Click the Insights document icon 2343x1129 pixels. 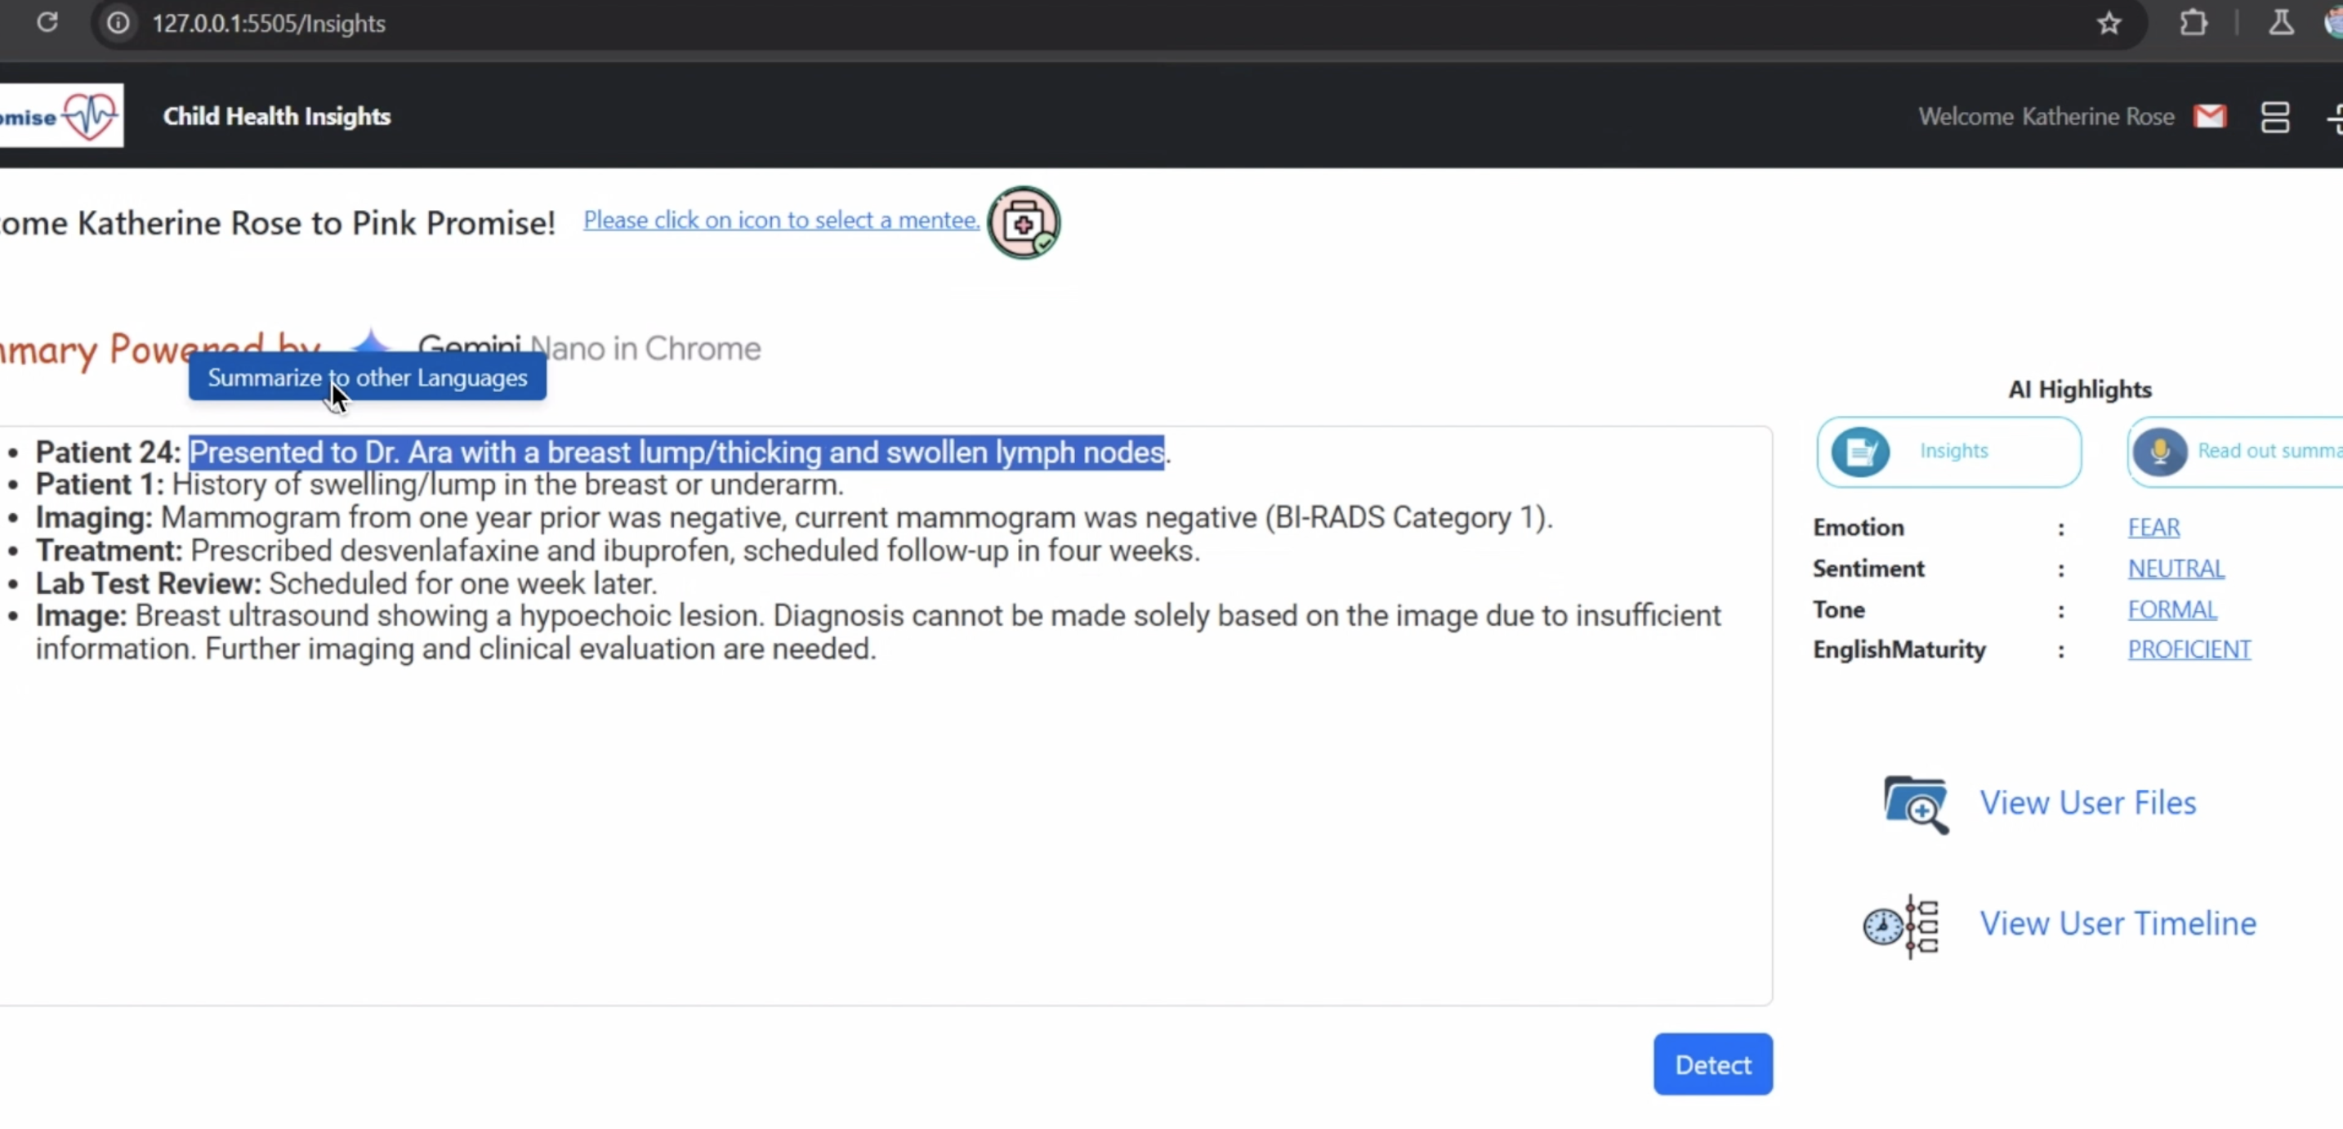pyautogui.click(x=1860, y=452)
